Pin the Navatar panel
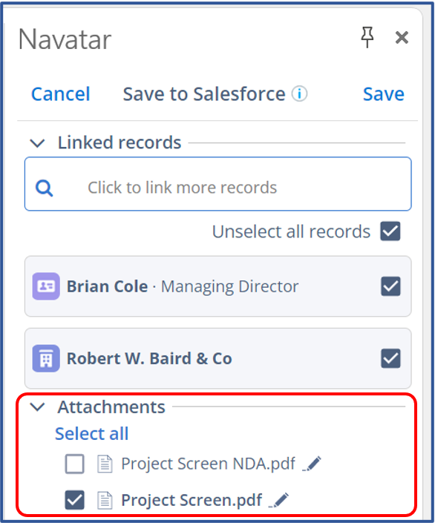 click(367, 37)
